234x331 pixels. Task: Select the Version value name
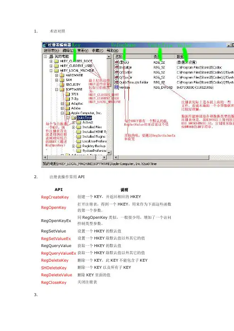(125, 87)
